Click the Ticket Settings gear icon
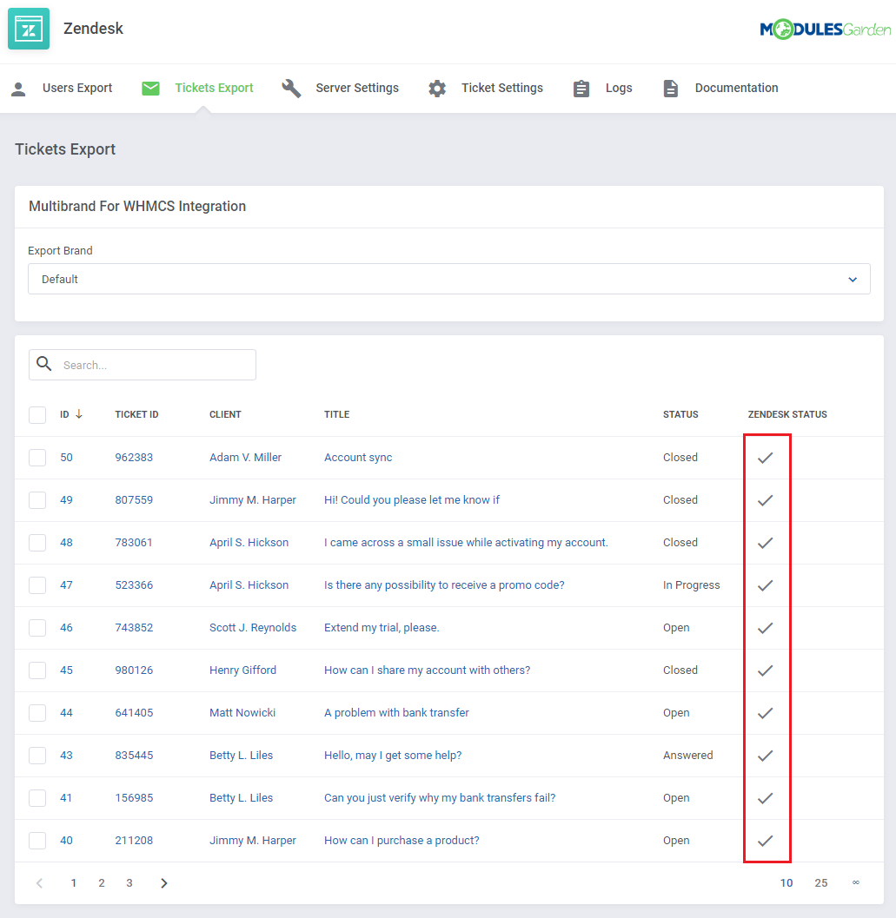 click(437, 89)
